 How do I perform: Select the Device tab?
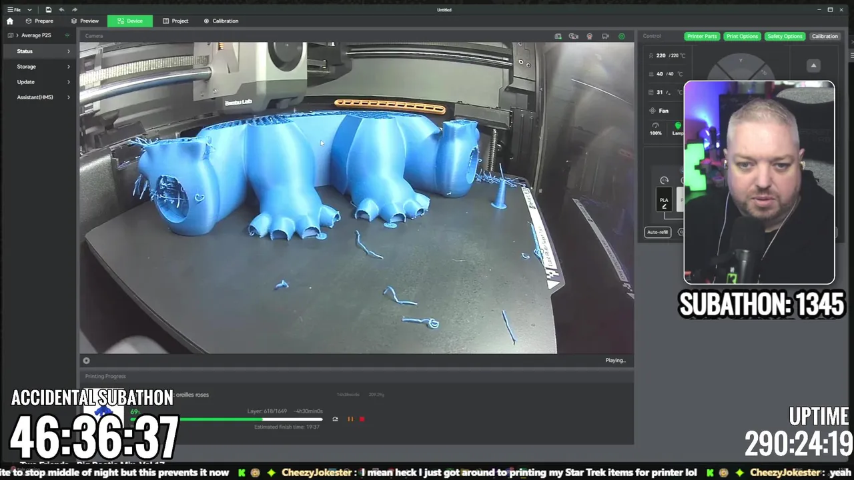pos(130,21)
